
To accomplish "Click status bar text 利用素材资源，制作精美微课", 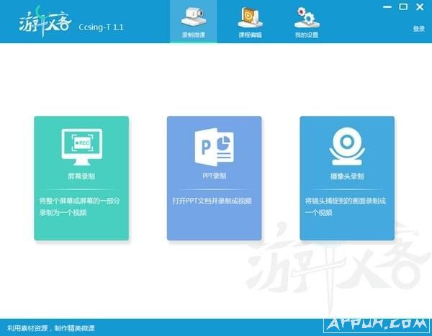I will coord(51,328).
